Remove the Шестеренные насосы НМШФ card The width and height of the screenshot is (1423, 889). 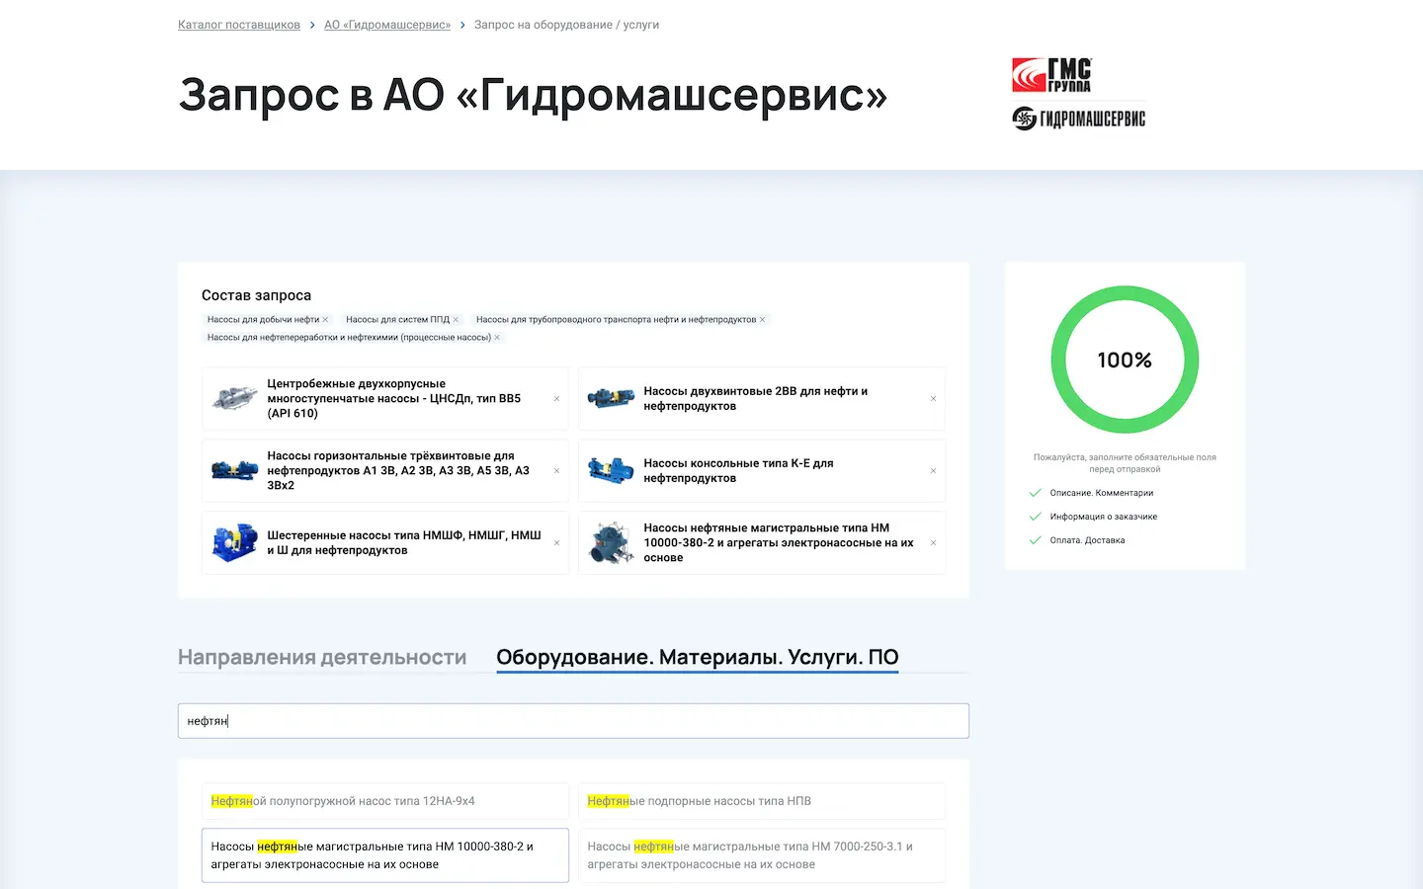556,543
